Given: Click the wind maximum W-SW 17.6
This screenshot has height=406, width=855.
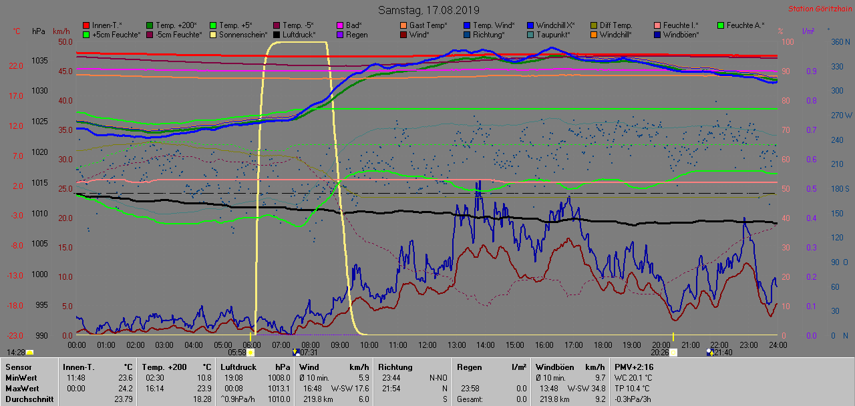Looking at the screenshot, I should click(x=351, y=389).
